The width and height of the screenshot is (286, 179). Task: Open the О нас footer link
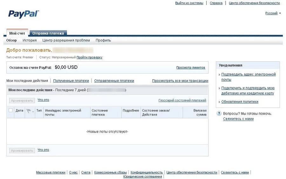73,172
